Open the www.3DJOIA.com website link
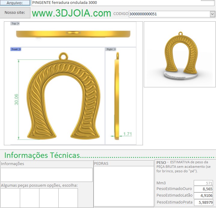 [x=71, y=14]
